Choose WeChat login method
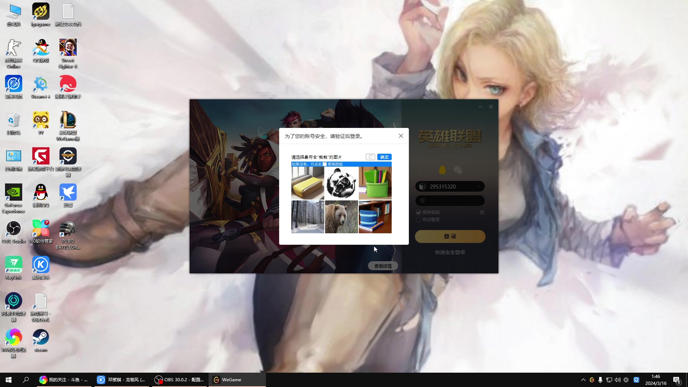Viewport: 688px width, 387px height. coord(458,170)
